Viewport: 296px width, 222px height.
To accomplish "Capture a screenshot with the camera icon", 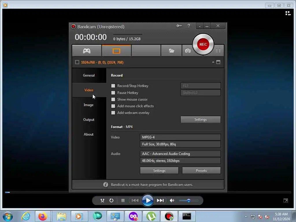I will point(188,51).
